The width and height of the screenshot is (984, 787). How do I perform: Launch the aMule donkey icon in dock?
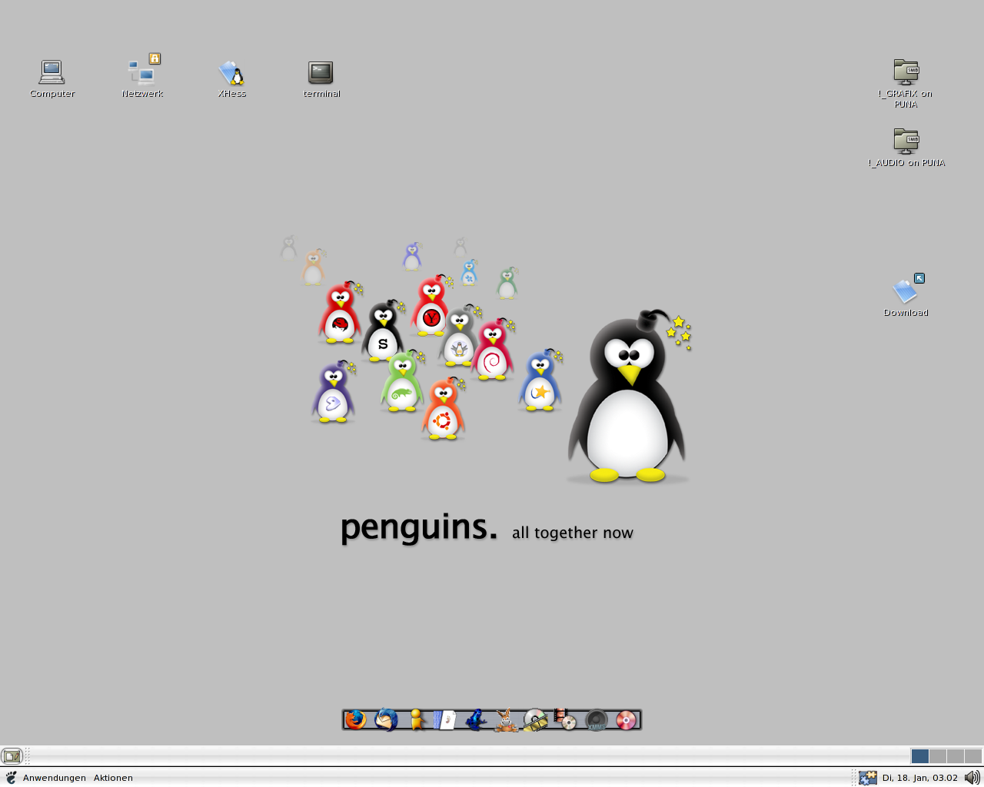506,720
